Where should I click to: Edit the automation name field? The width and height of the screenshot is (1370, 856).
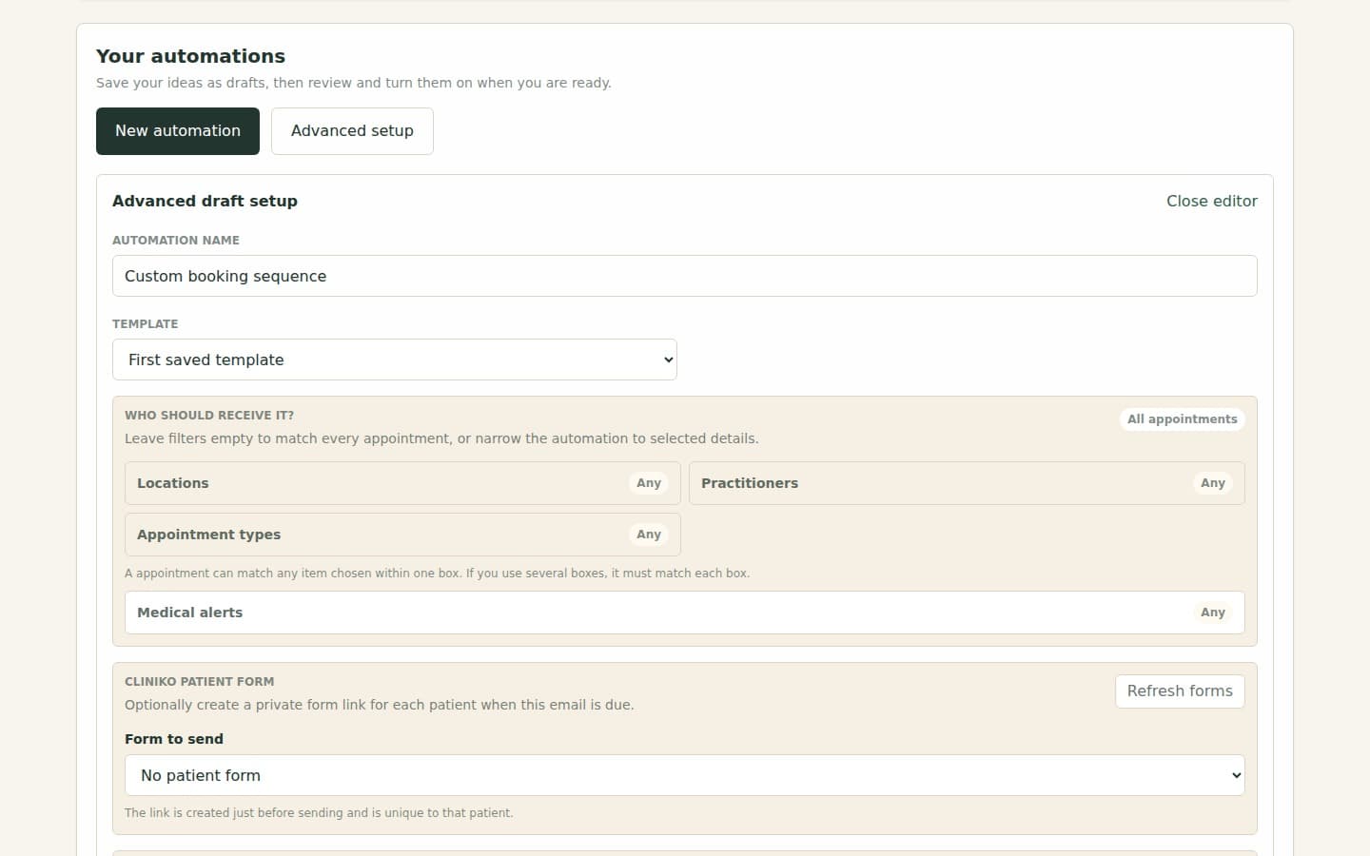tap(685, 276)
